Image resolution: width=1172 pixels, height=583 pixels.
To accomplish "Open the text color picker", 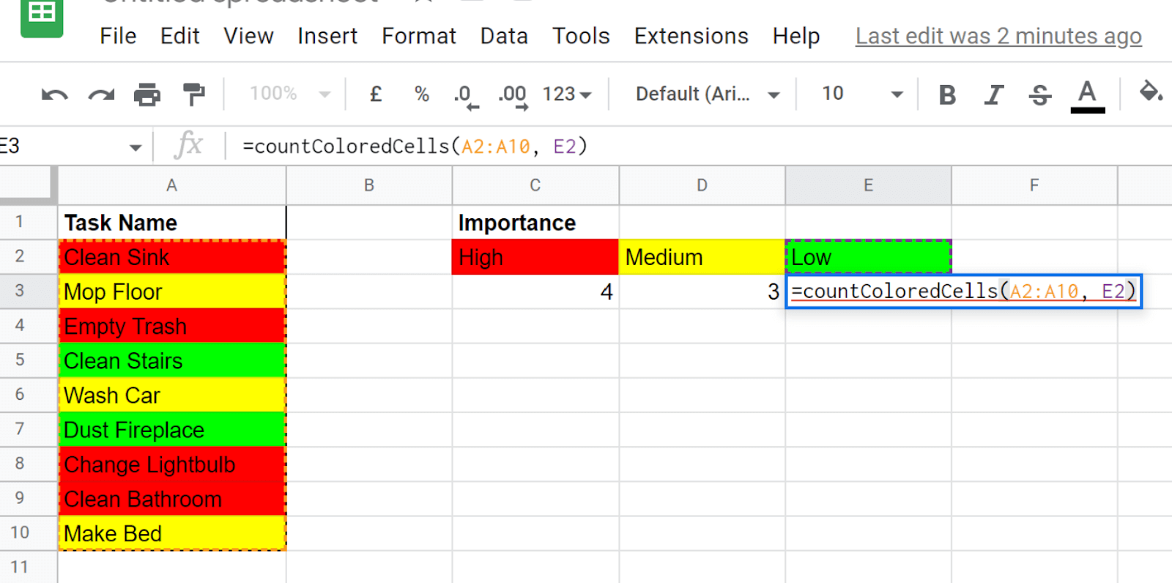I will click(x=1087, y=94).
